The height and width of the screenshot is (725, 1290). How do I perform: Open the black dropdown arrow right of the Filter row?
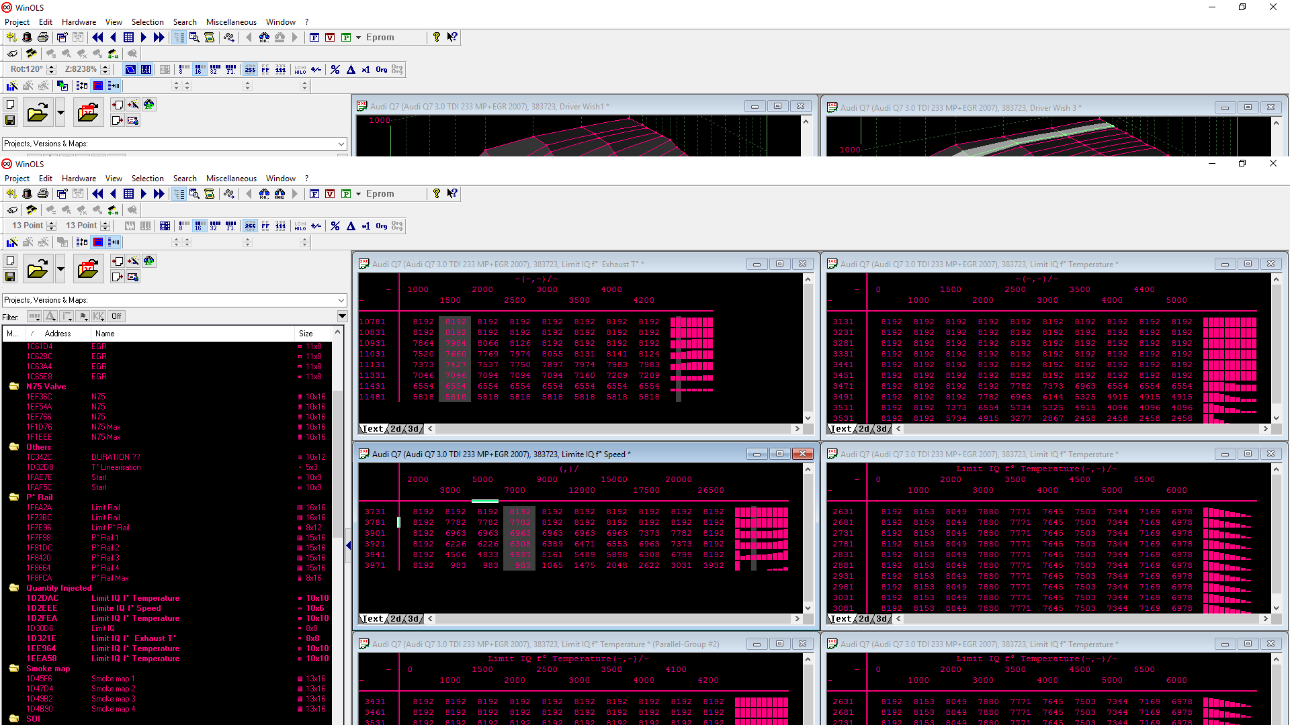point(342,316)
